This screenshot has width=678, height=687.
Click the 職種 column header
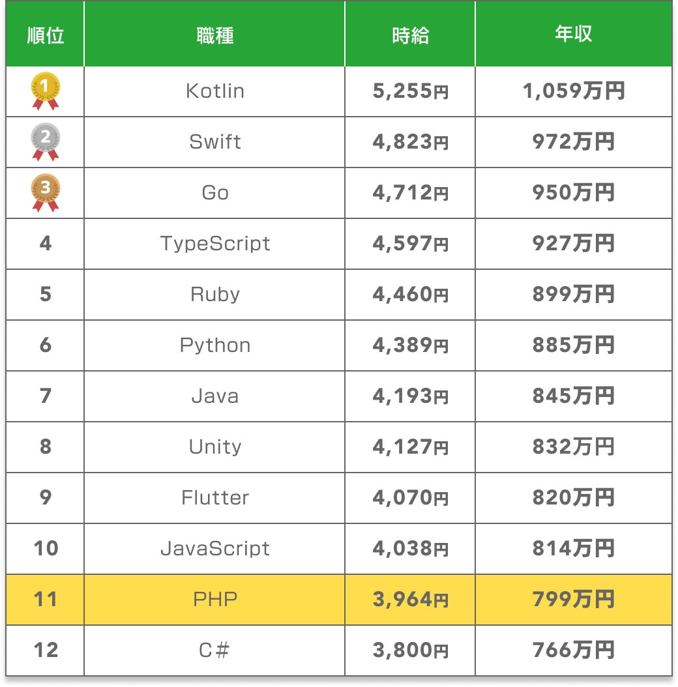pyautogui.click(x=214, y=35)
